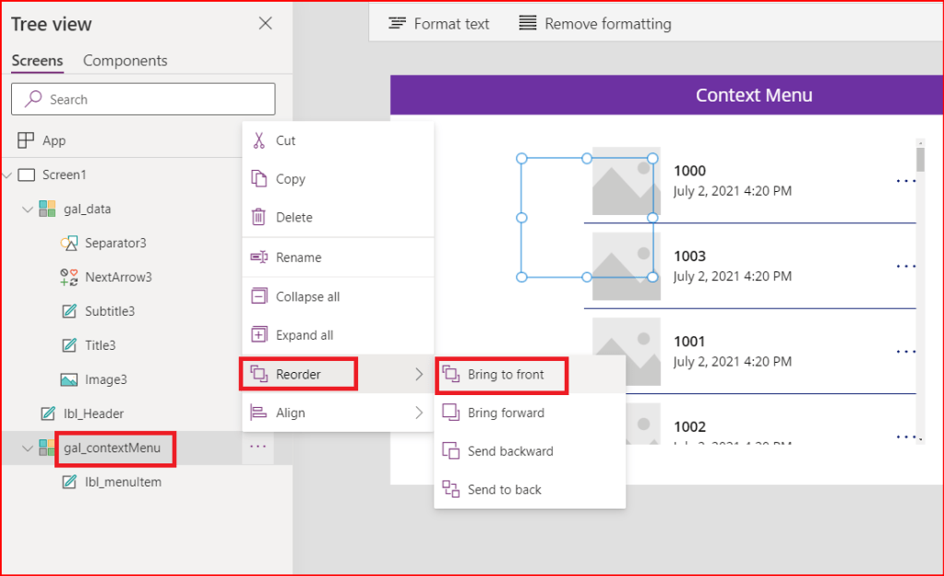Select Bring forward from Reorder submenu
Screen dimensions: 944x576
click(506, 413)
